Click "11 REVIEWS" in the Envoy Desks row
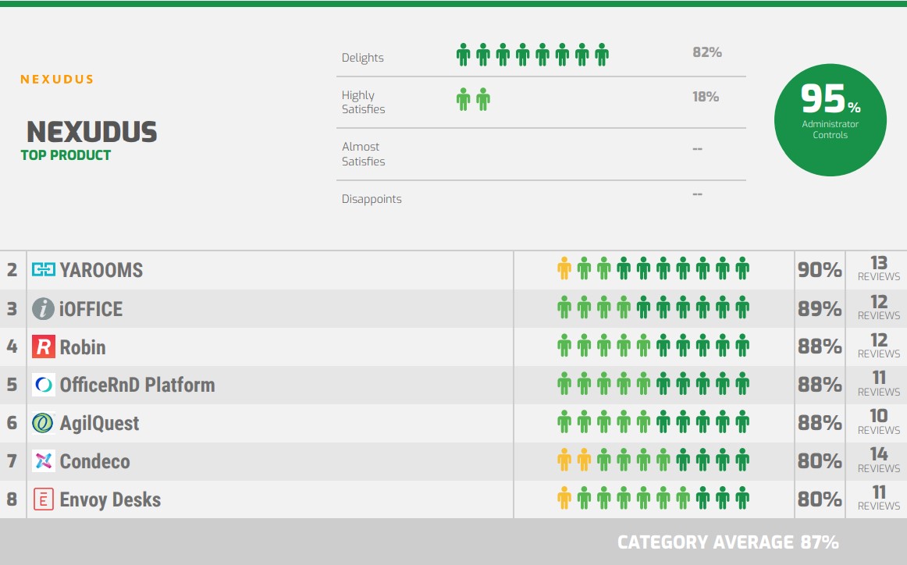The image size is (907, 565). coord(879,498)
